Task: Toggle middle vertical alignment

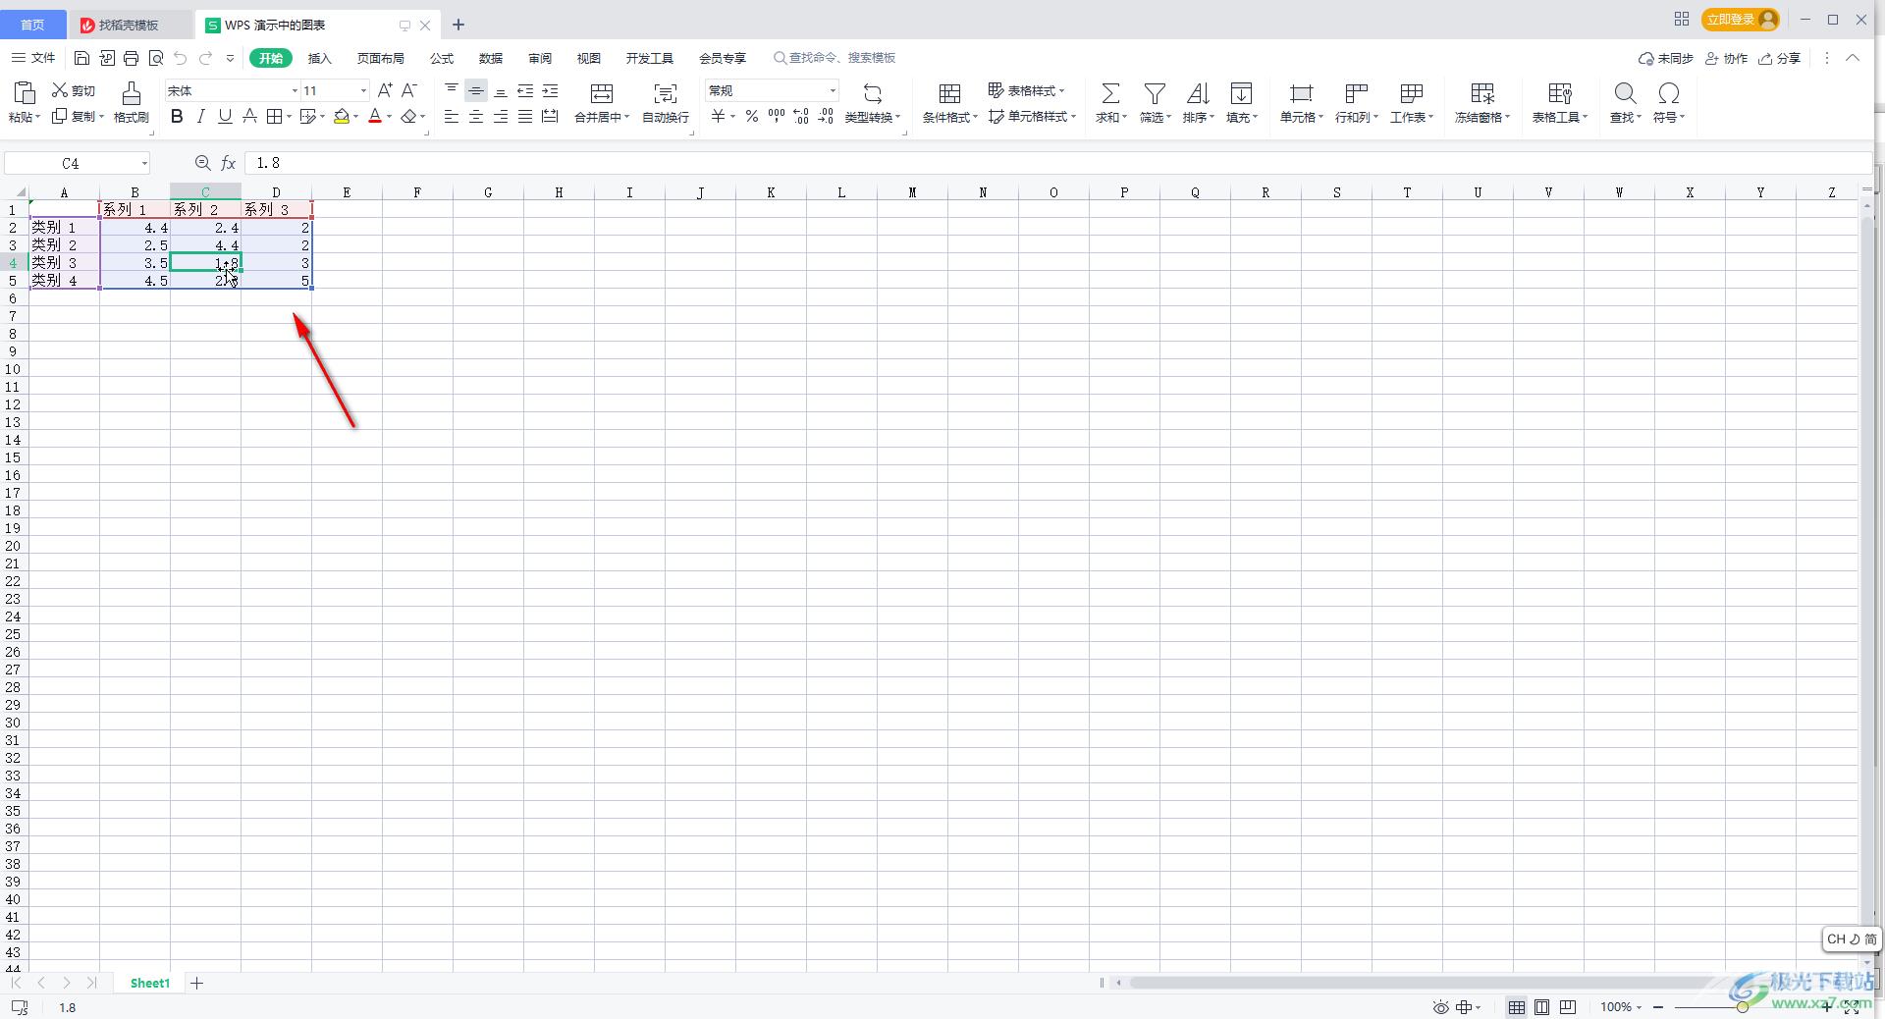Action: (476, 90)
